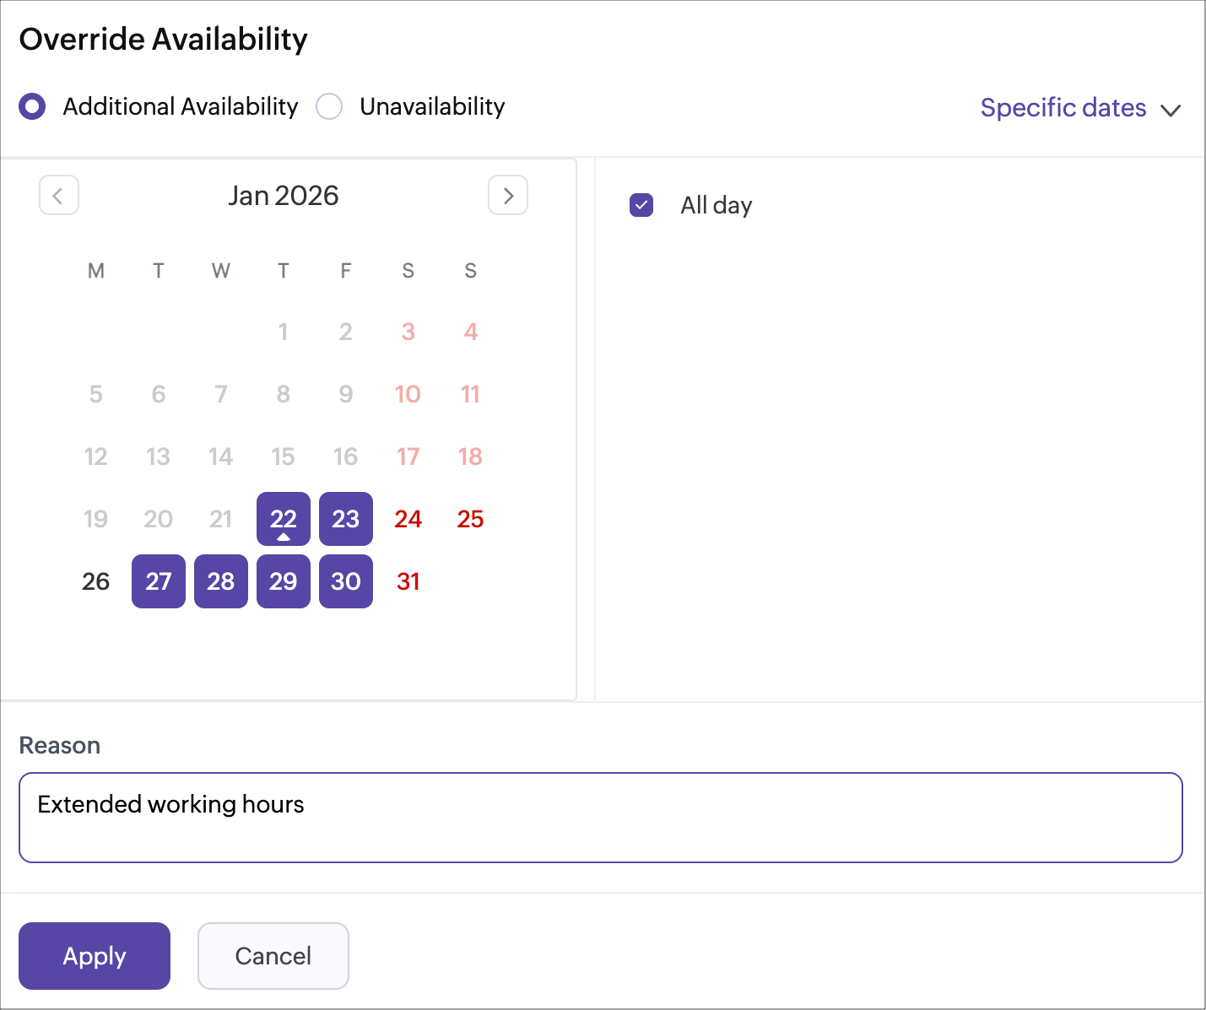
Task: Deselect the 23rd in the calendar
Action: click(346, 519)
